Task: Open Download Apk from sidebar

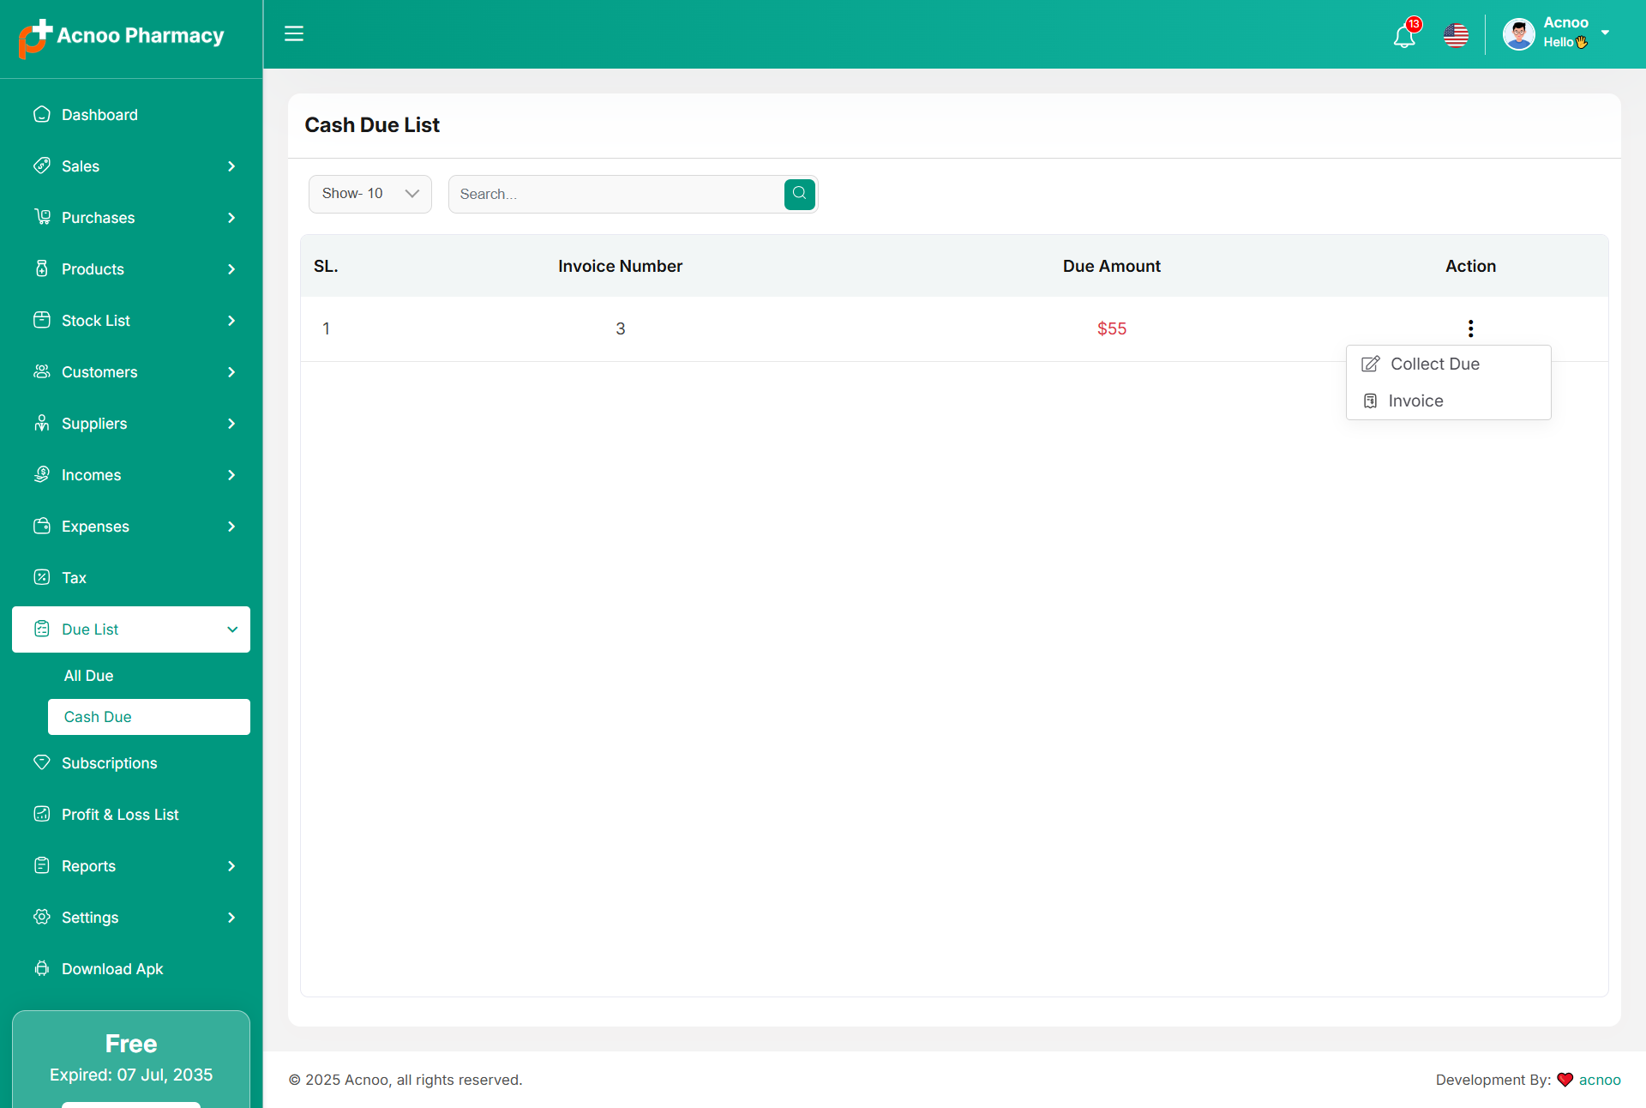Action: tap(112, 969)
